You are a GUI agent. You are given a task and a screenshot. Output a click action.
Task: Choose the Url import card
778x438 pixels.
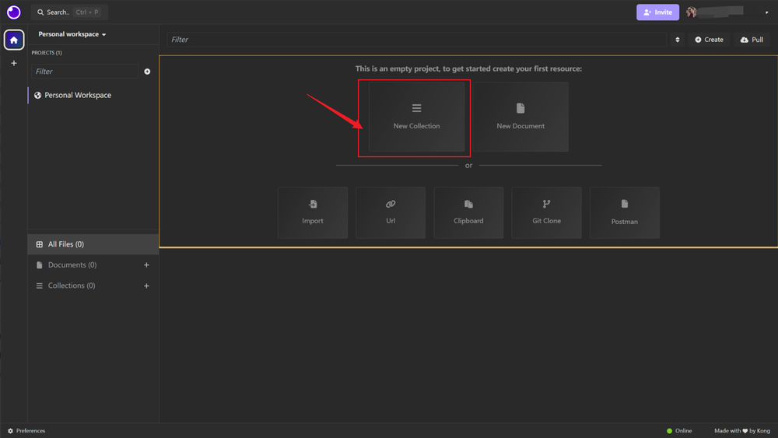point(391,212)
